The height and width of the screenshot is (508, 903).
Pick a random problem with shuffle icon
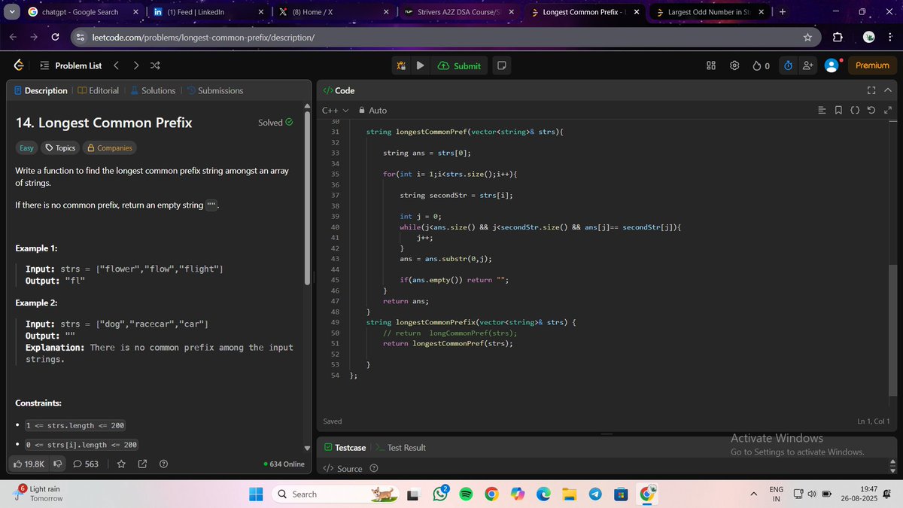[155, 65]
